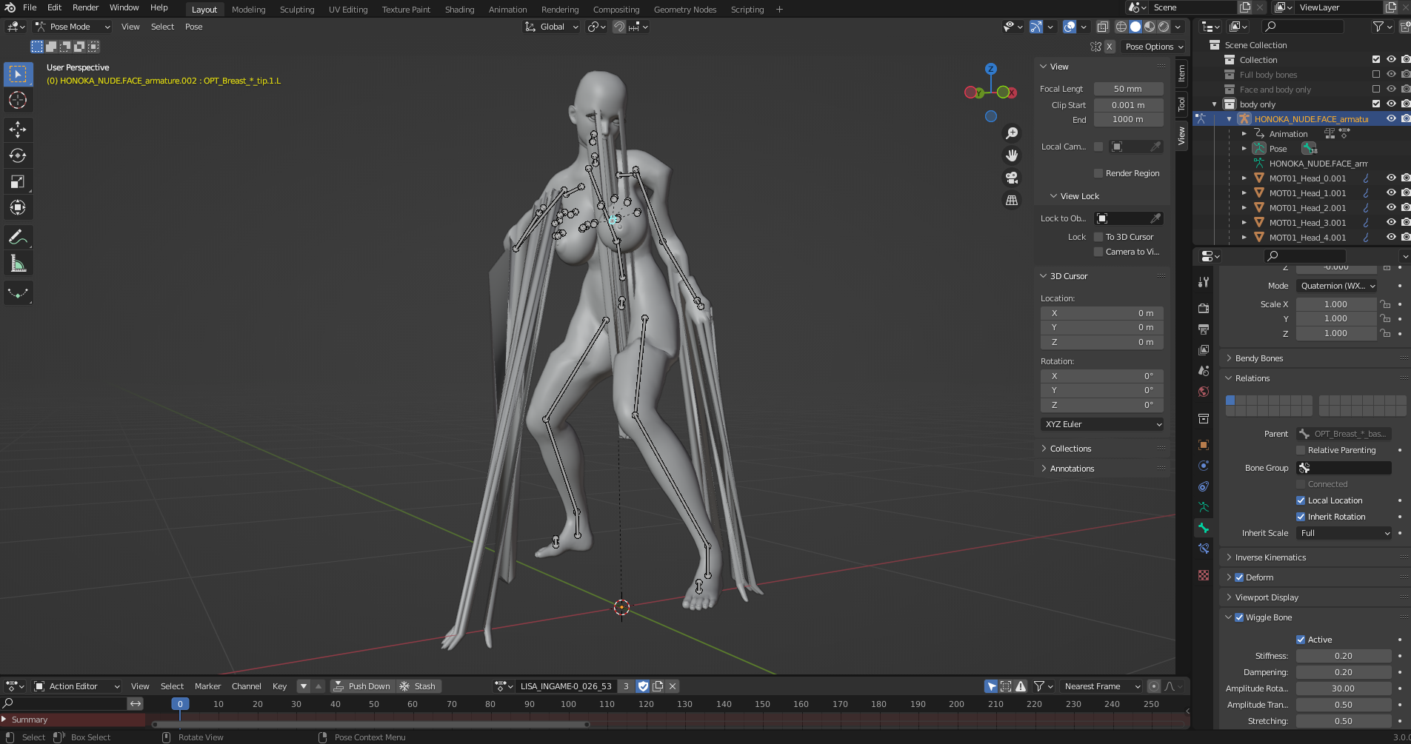This screenshot has width=1411, height=744.
Task: Activate the Move tool
Action: 18,130
